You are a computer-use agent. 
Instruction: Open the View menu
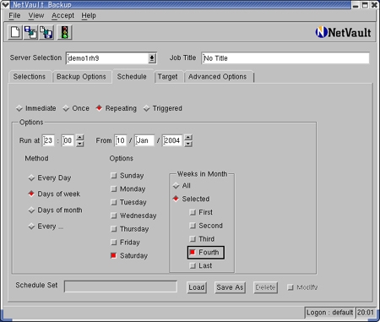(36, 15)
